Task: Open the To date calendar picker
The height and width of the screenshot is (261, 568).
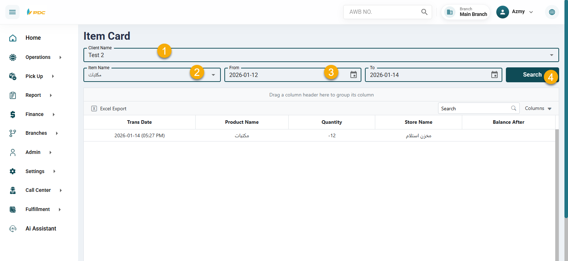Action: pyautogui.click(x=495, y=75)
